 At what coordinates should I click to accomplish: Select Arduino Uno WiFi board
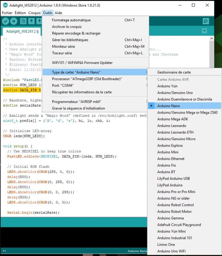pos(184,251)
